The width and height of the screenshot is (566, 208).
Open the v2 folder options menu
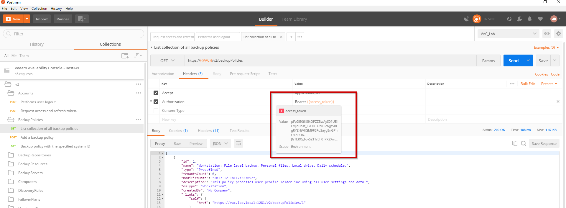139,84
